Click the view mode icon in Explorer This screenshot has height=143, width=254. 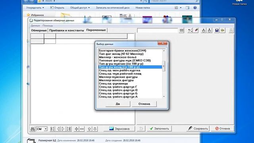176,8
